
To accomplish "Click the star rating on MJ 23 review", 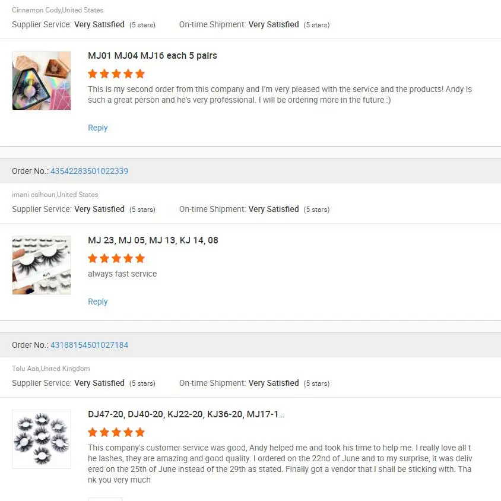I will point(116,259).
